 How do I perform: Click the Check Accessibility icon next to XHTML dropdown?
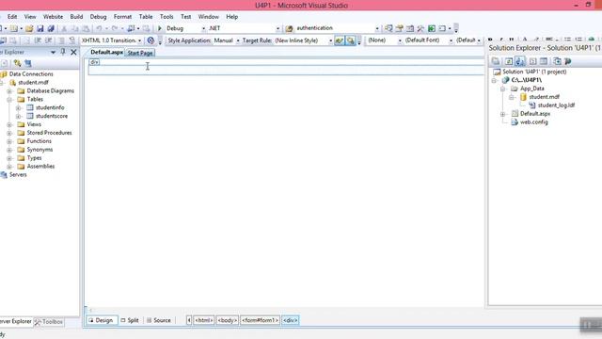click(150, 40)
